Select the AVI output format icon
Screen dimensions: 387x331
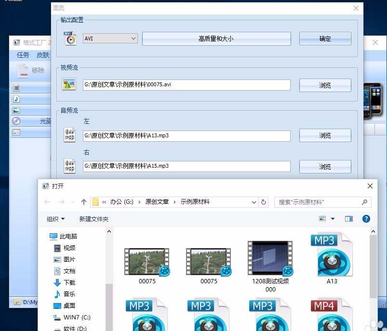70,39
